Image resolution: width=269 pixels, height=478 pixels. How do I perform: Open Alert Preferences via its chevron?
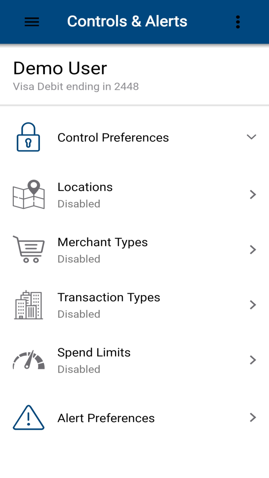tap(252, 417)
